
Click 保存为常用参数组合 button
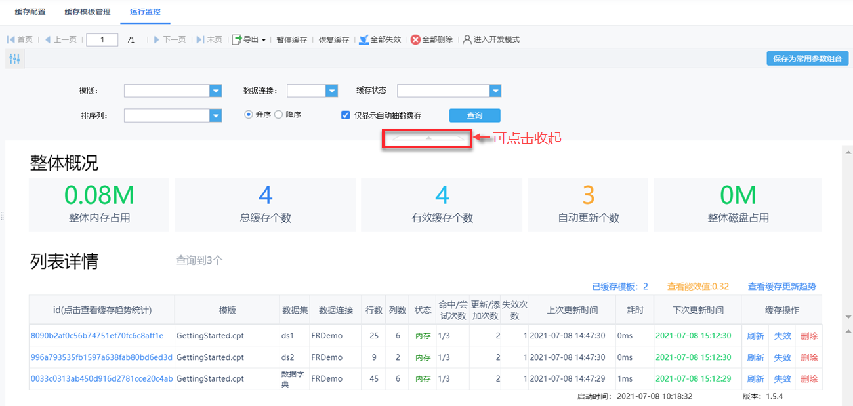point(807,58)
